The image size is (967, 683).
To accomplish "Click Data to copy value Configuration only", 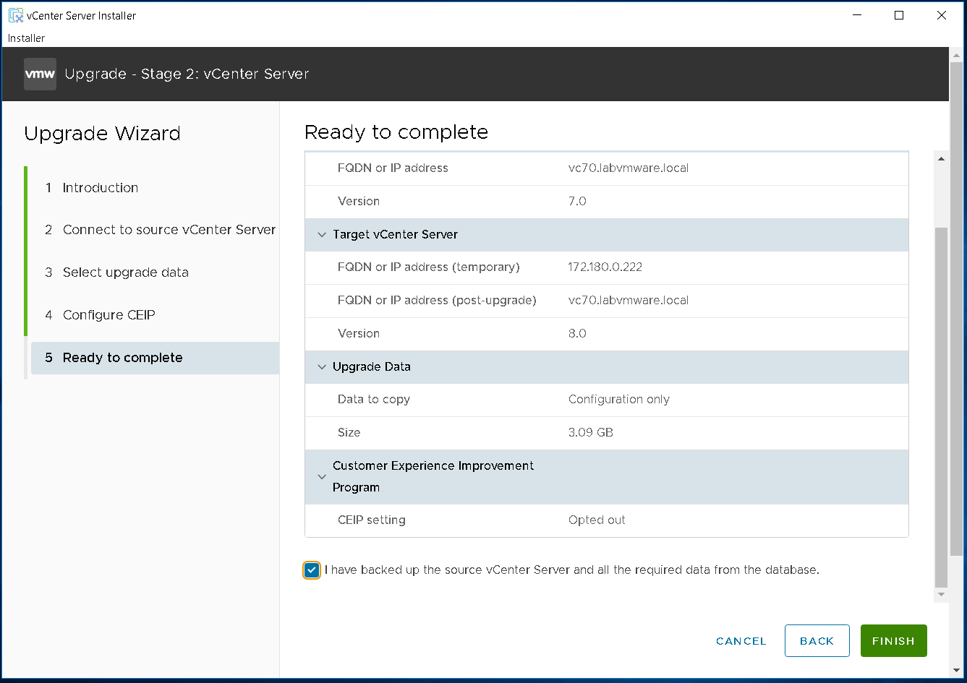I will point(619,400).
